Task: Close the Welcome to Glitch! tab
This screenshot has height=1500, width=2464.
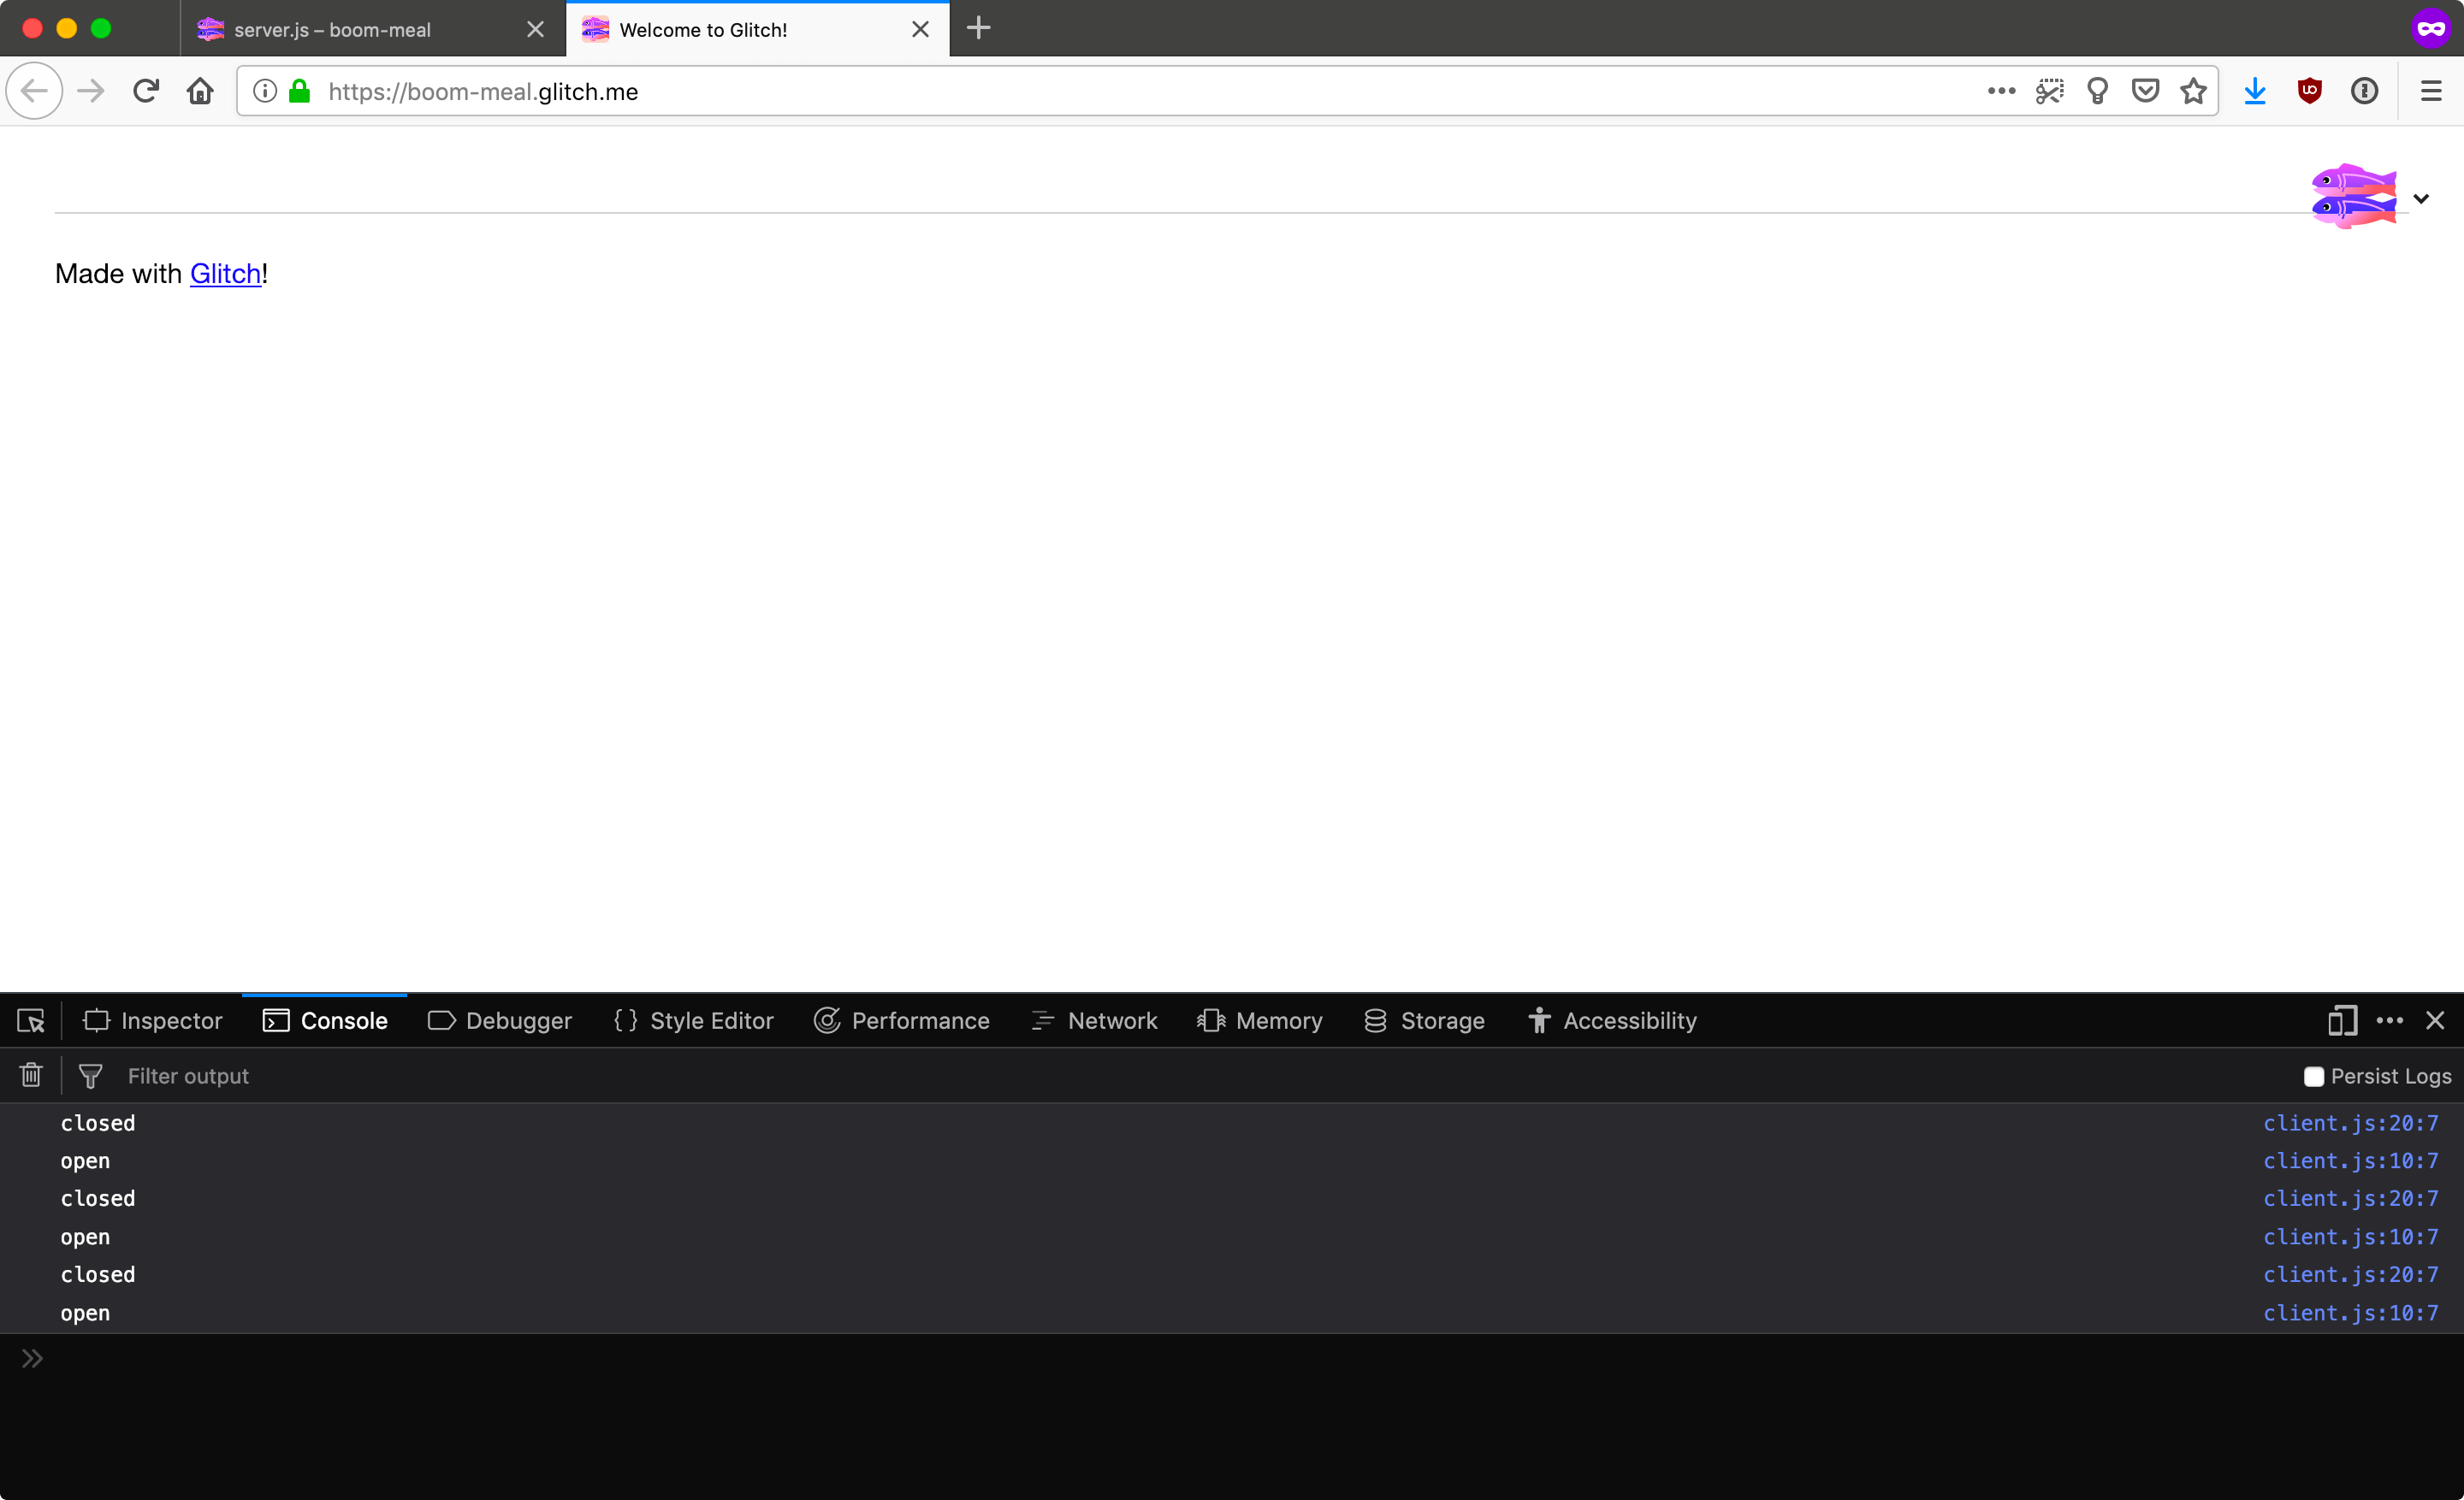Action: (920, 29)
